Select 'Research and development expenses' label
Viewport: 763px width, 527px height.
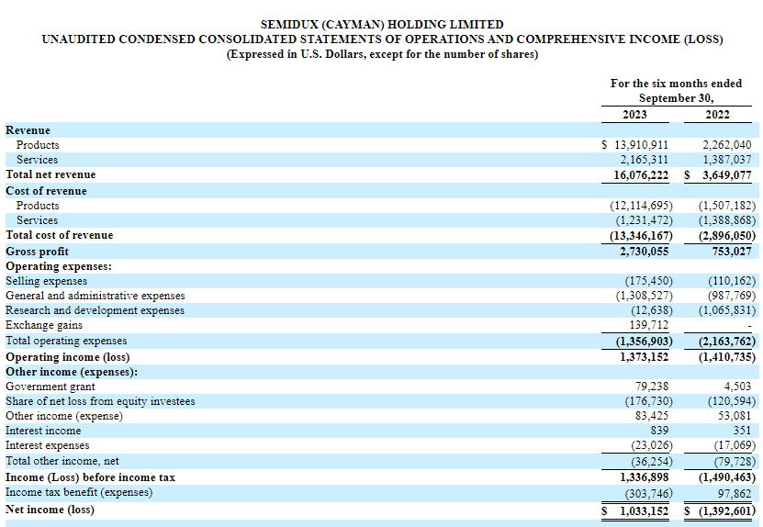pos(95,310)
